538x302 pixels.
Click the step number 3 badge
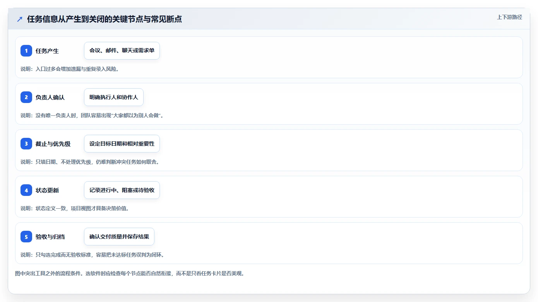[x=26, y=144]
